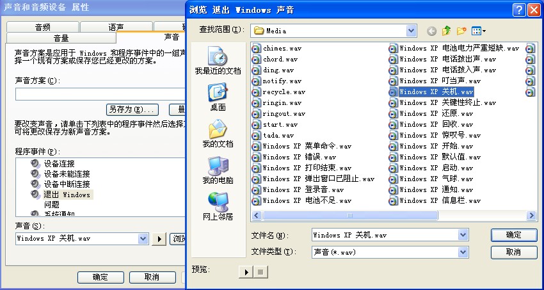Go back using the green back arrow
The width and height of the screenshot is (544, 290).
[431, 31]
